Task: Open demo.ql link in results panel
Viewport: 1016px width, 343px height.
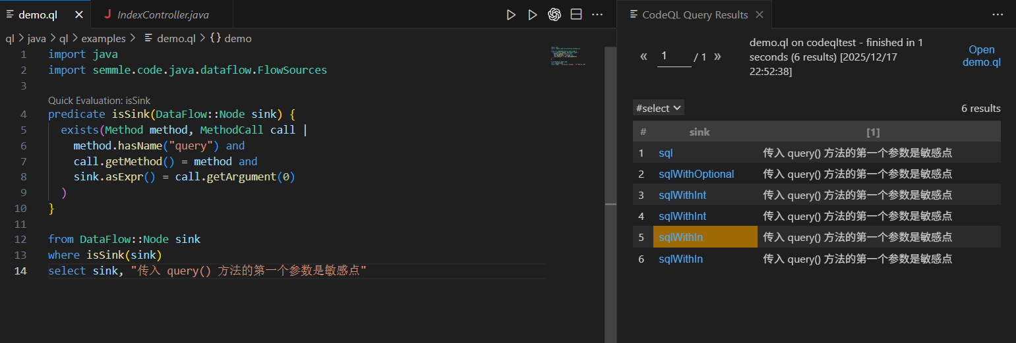Action: 982,56
